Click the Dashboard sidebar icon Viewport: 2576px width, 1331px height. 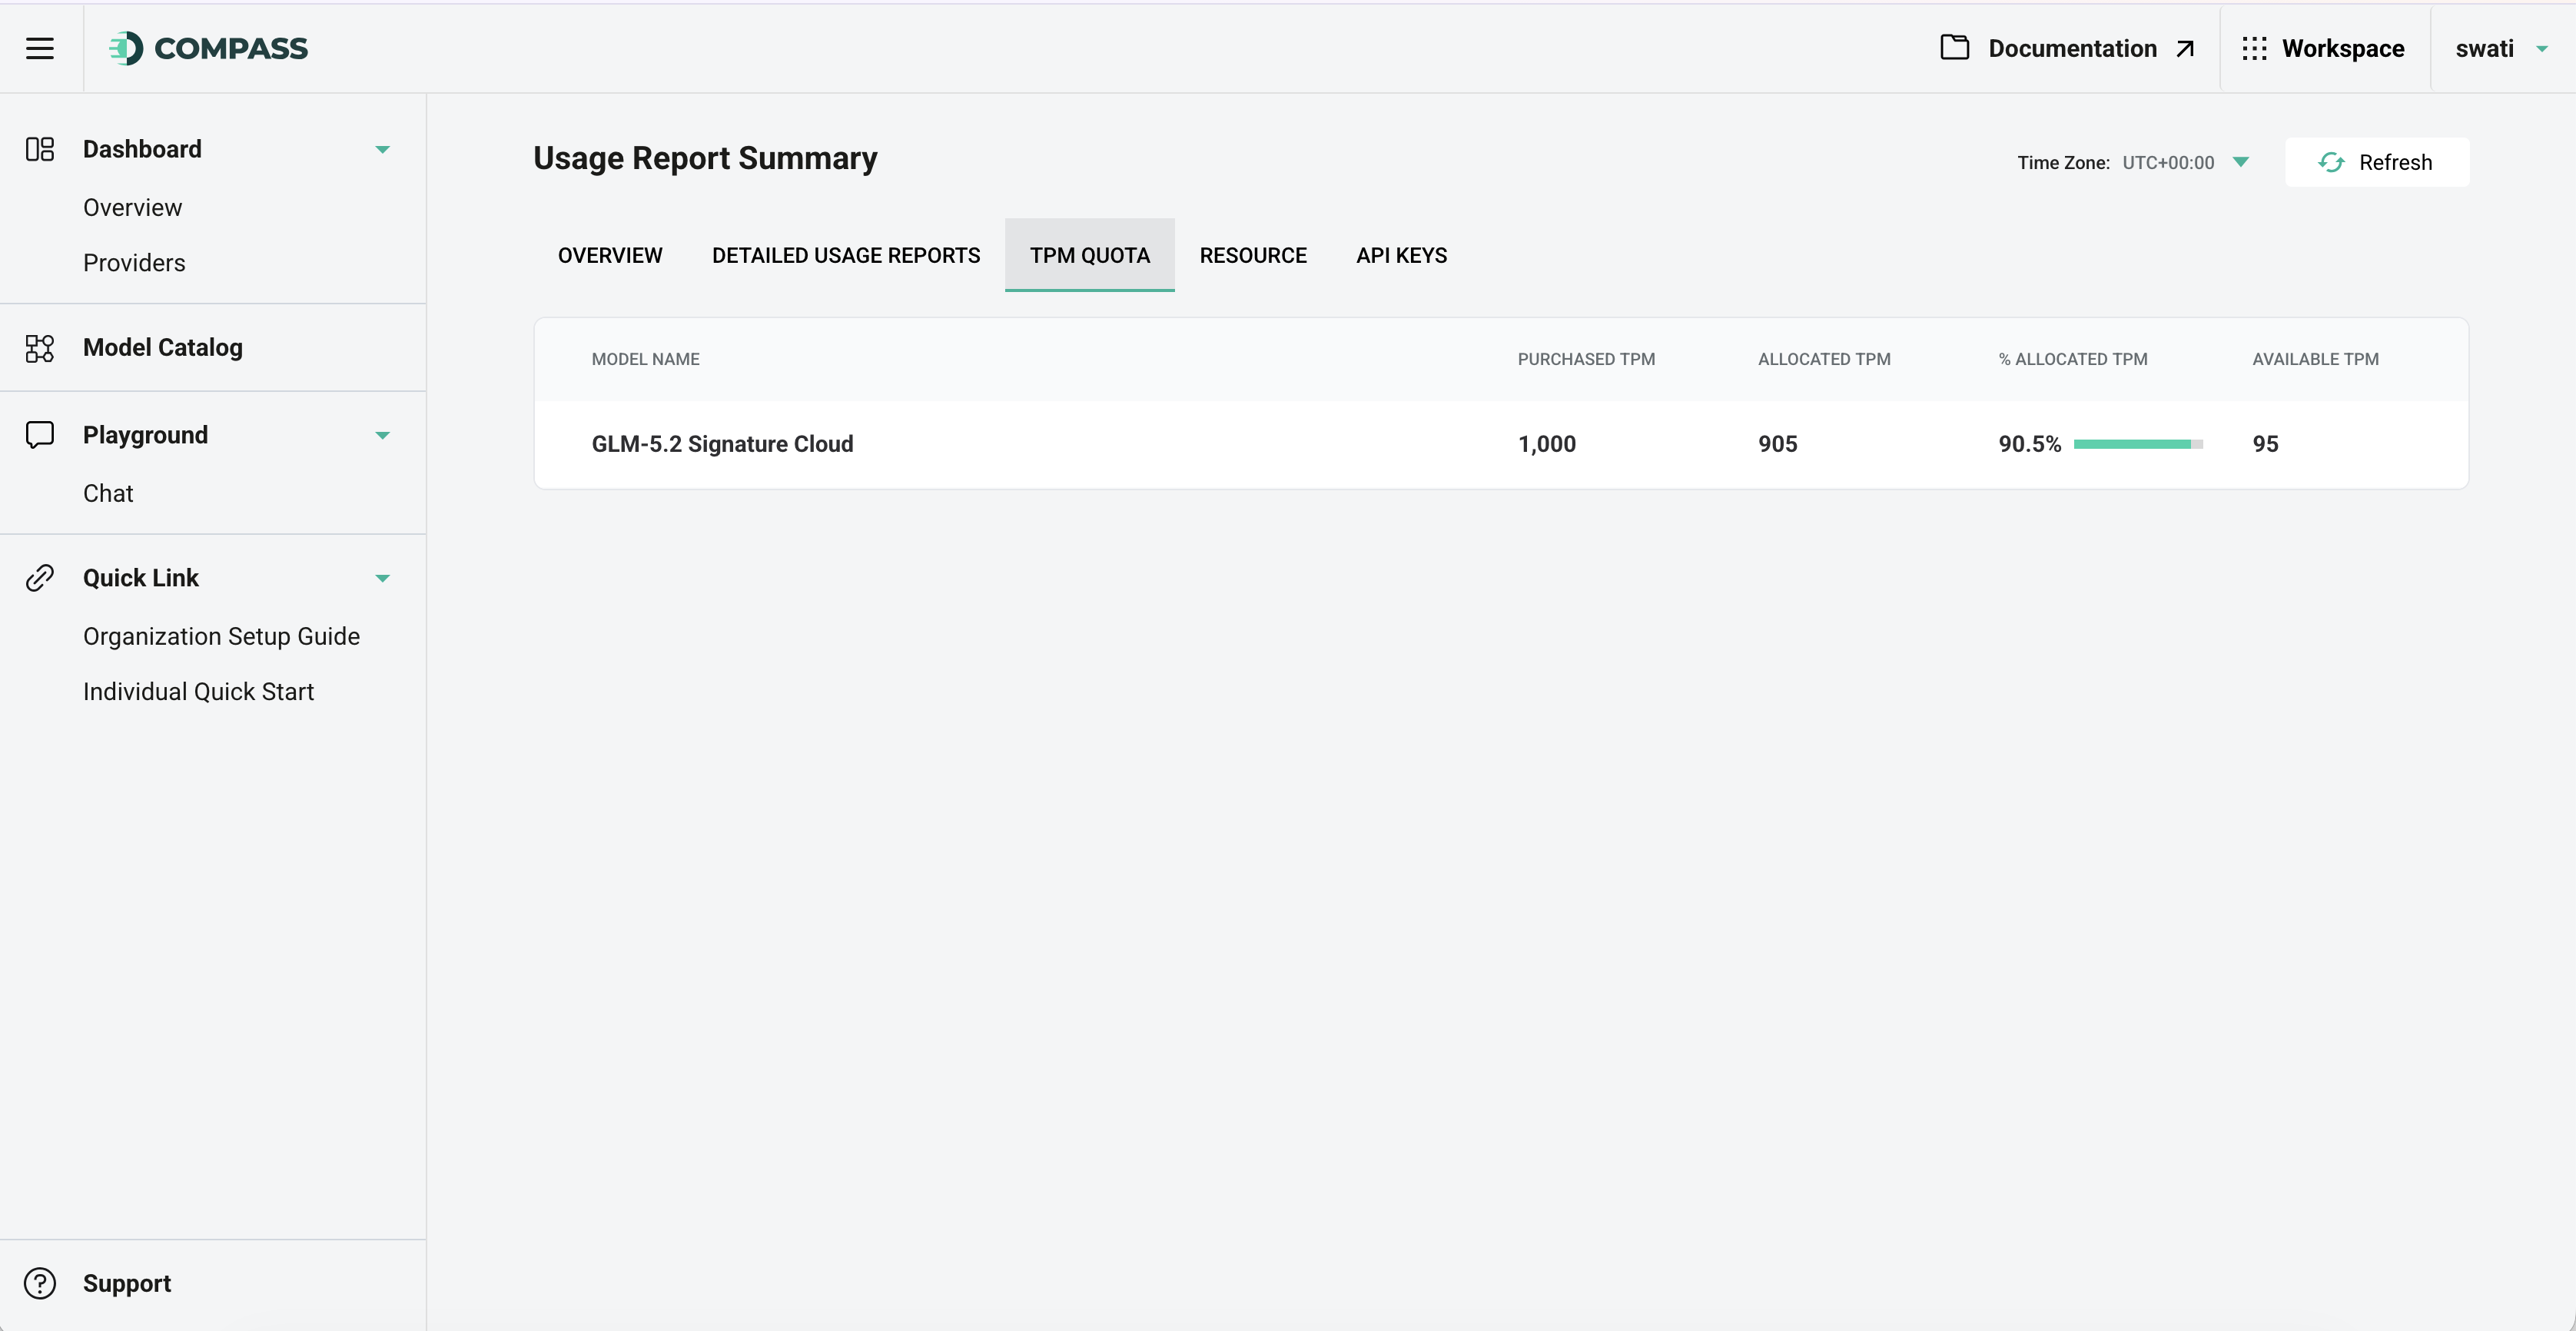tap(40, 149)
